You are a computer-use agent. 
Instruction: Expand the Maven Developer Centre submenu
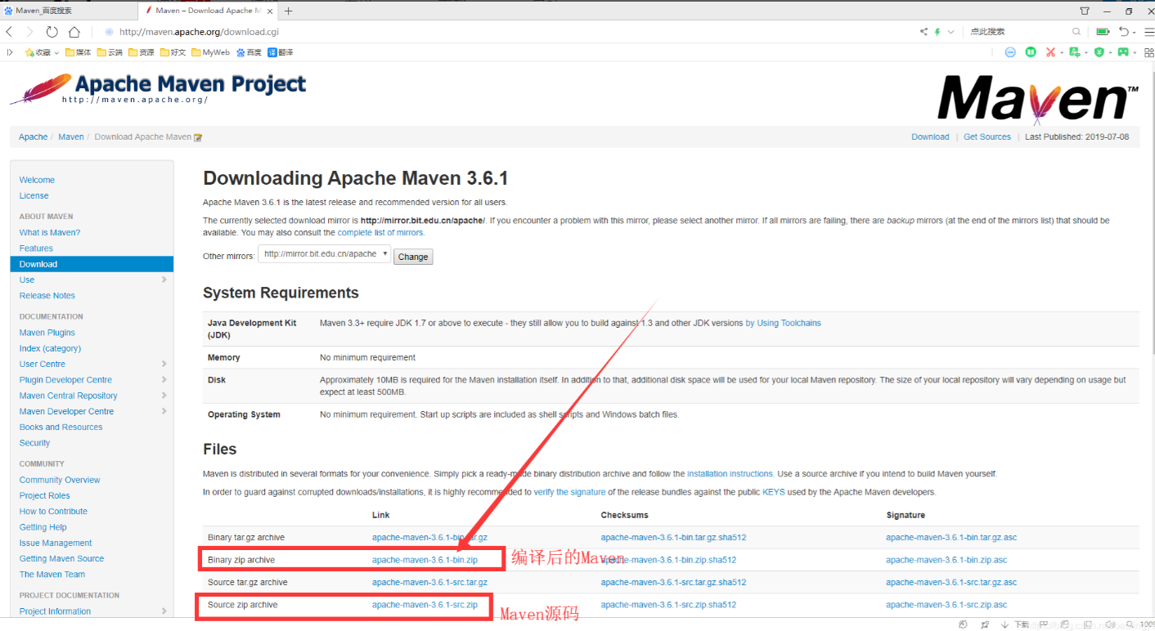tap(164, 411)
